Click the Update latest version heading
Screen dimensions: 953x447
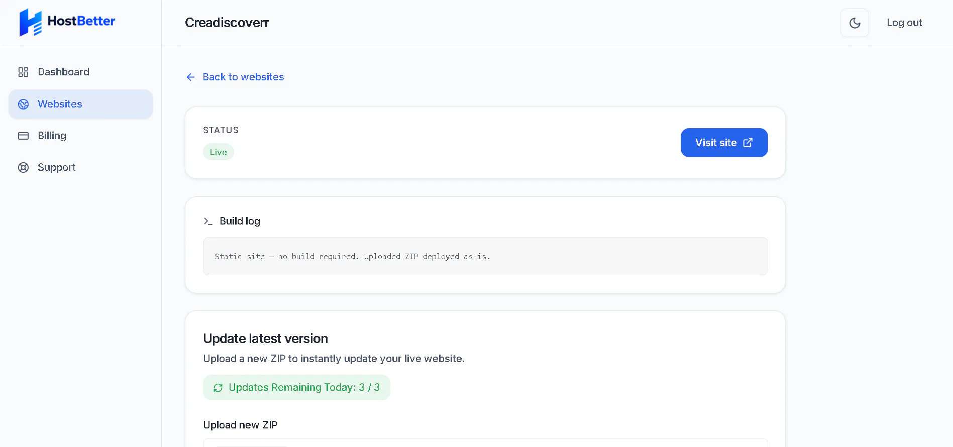(x=265, y=339)
